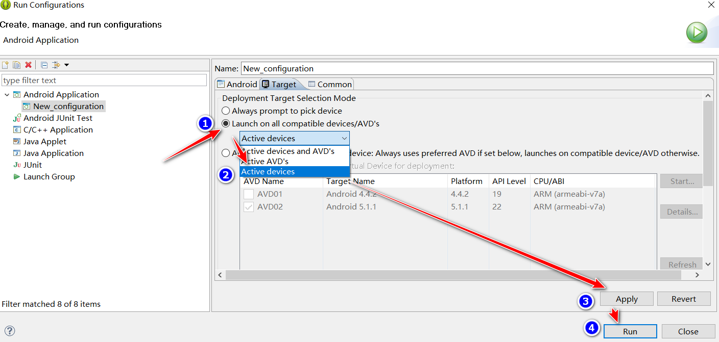Click the Close button
Screen dimensions: 719x342
(688, 331)
